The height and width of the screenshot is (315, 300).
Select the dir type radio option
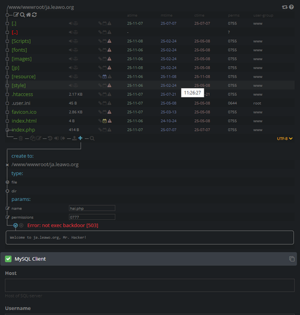[x=8, y=191]
